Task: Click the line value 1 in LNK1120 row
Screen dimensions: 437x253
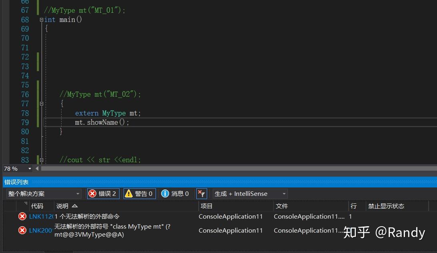Action: (x=350, y=217)
